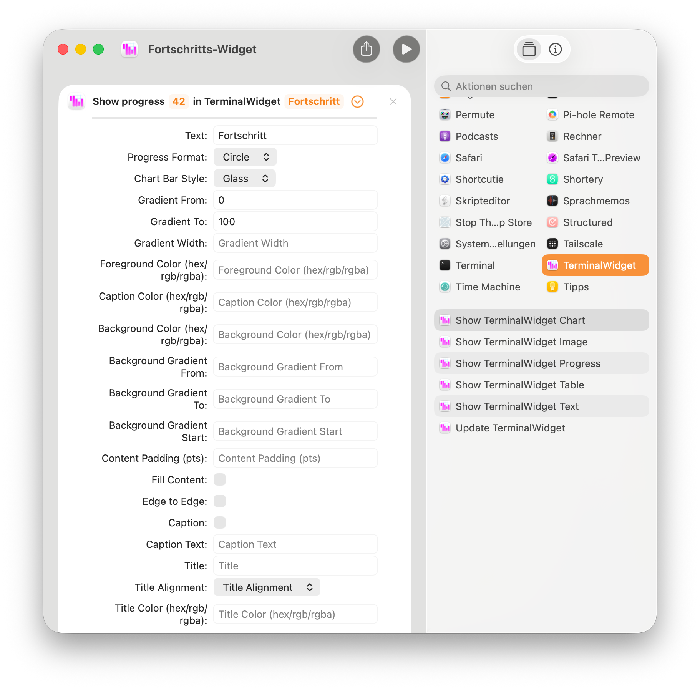Click the Fortschritts-Widget title text
Image resolution: width=700 pixels, height=690 pixels.
(x=202, y=49)
